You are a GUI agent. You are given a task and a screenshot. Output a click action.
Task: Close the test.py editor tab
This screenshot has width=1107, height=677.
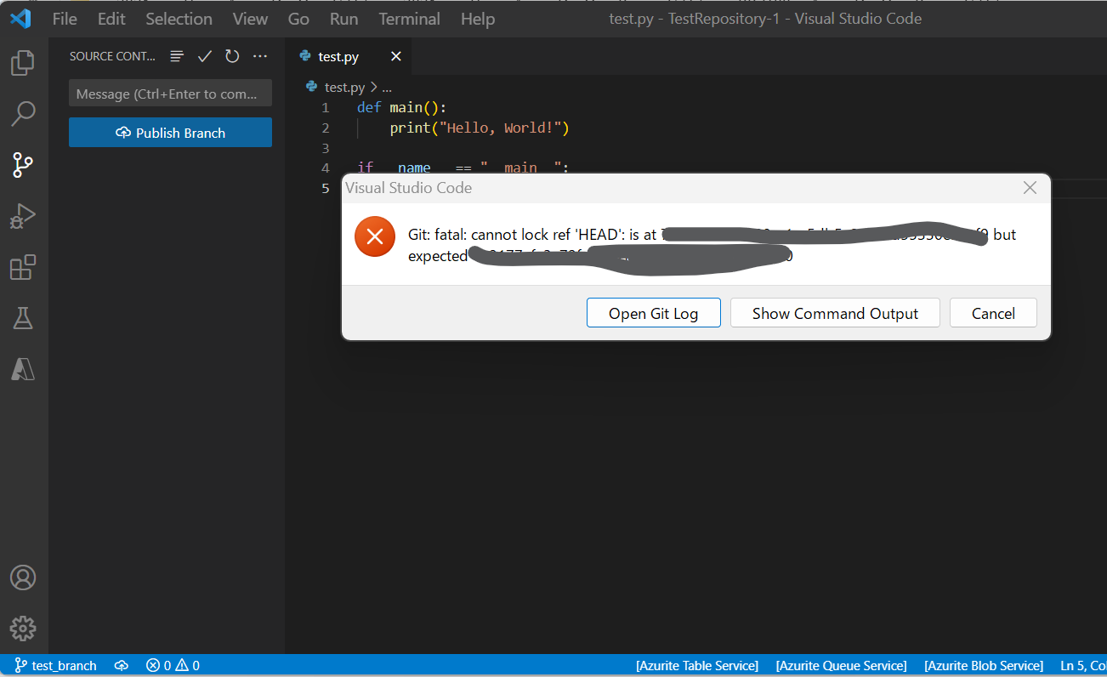coord(396,56)
